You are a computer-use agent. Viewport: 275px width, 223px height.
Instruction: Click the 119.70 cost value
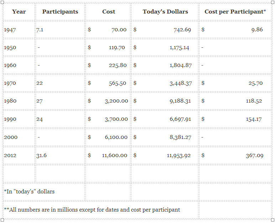117,47
